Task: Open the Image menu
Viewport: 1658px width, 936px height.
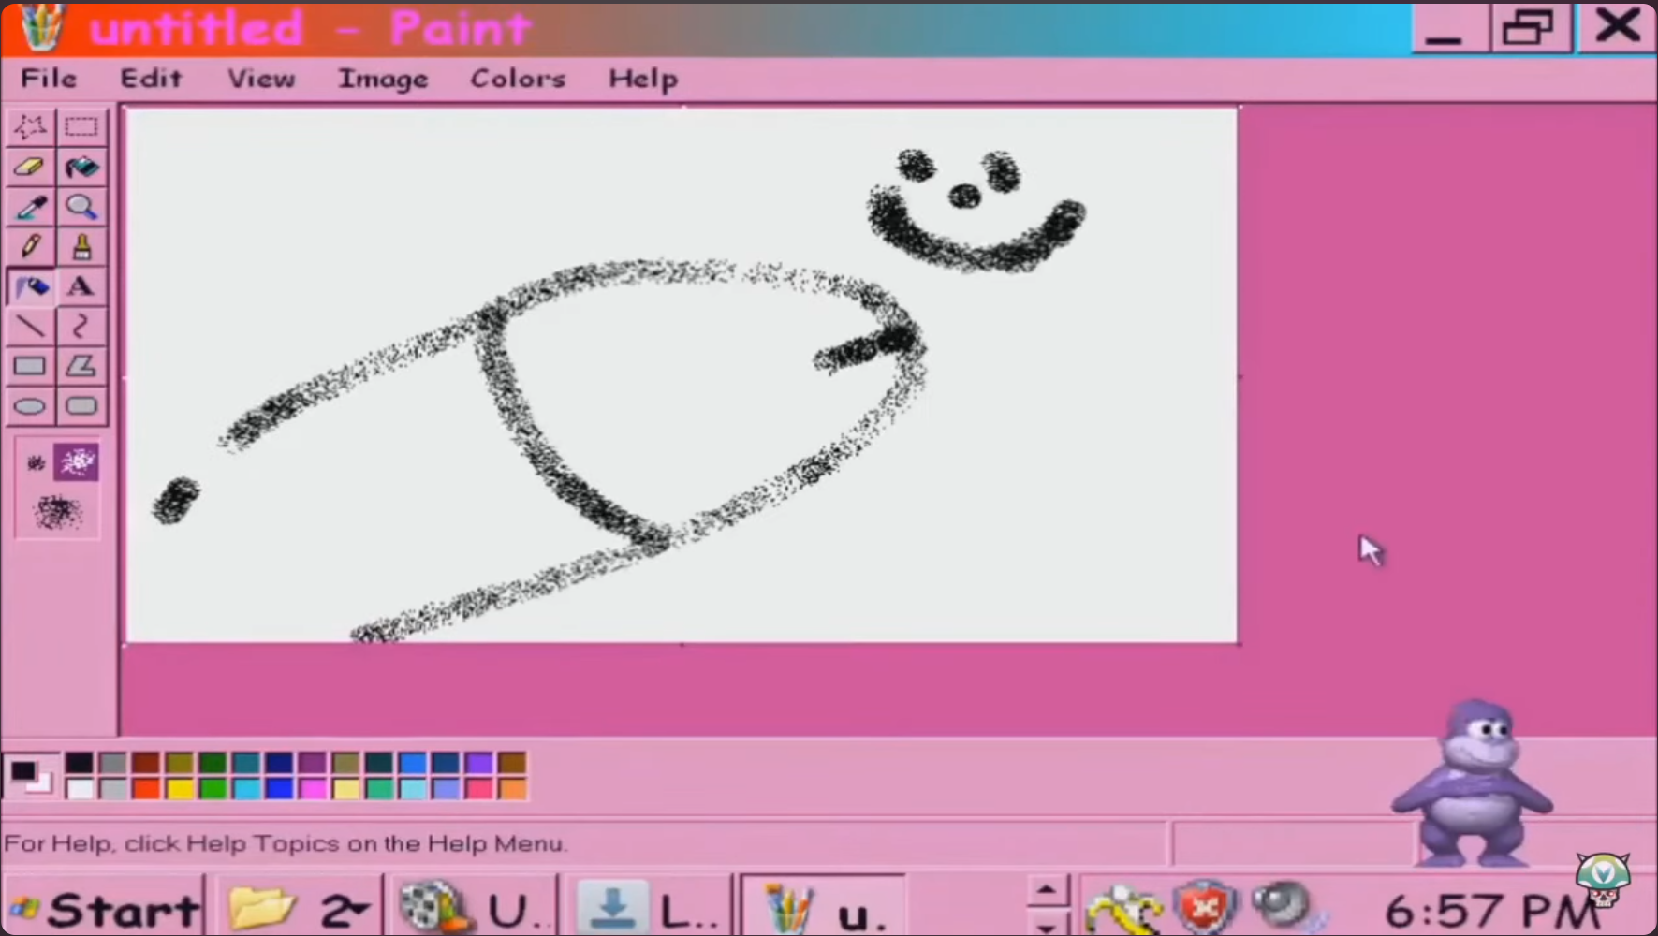Action: click(383, 80)
